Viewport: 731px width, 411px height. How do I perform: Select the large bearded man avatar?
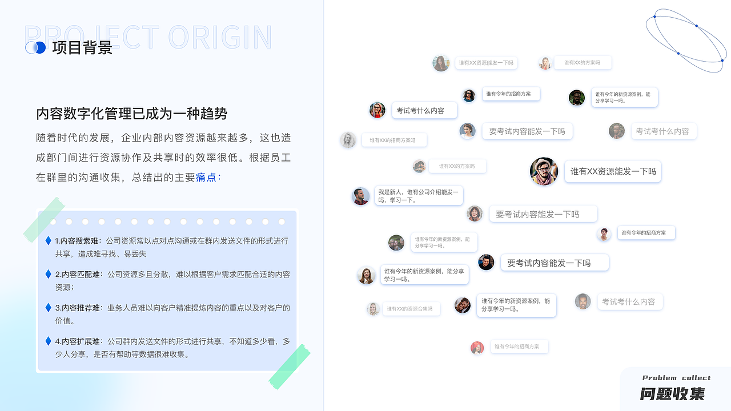[544, 171]
